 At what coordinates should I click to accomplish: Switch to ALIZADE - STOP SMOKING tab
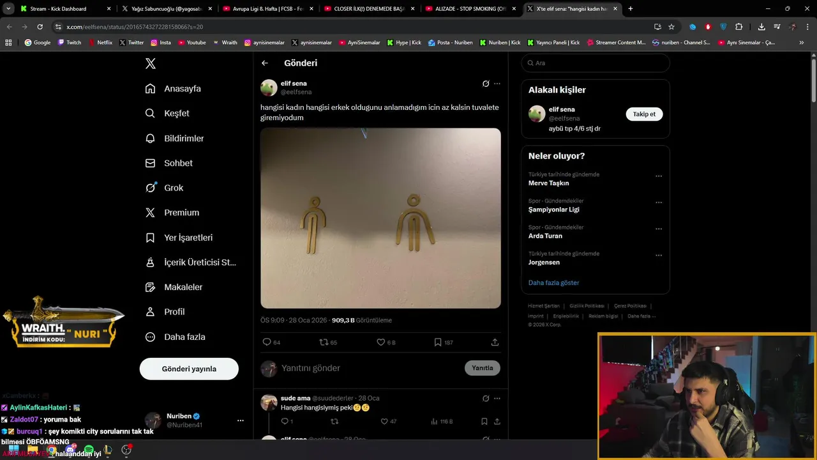(470, 9)
